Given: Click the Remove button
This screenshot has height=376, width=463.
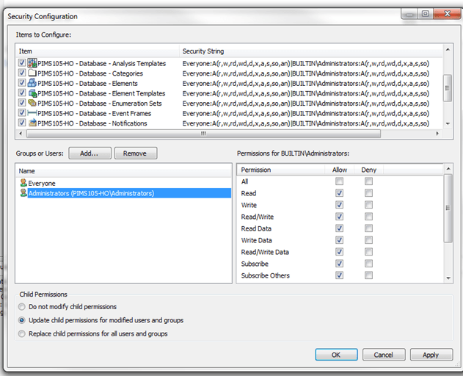Looking at the screenshot, I should (x=136, y=153).
